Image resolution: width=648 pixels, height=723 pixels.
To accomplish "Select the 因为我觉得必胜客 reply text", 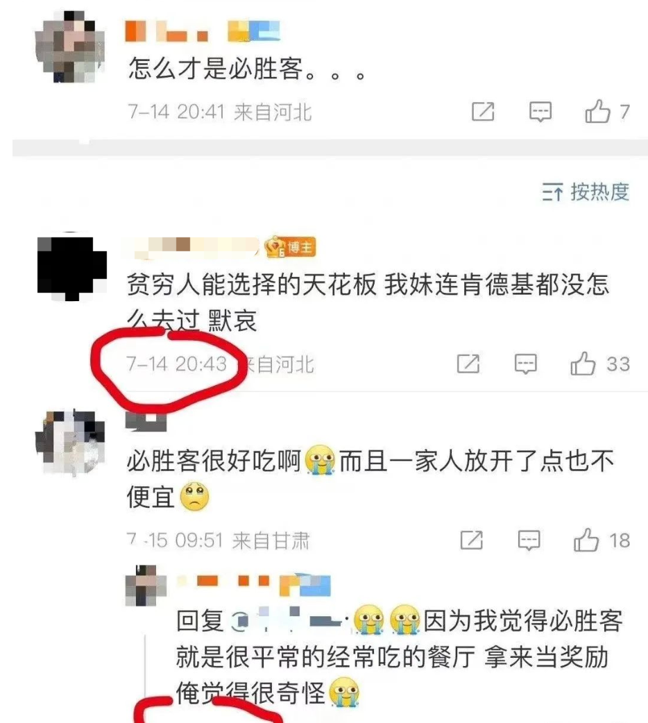I will 400,656.
